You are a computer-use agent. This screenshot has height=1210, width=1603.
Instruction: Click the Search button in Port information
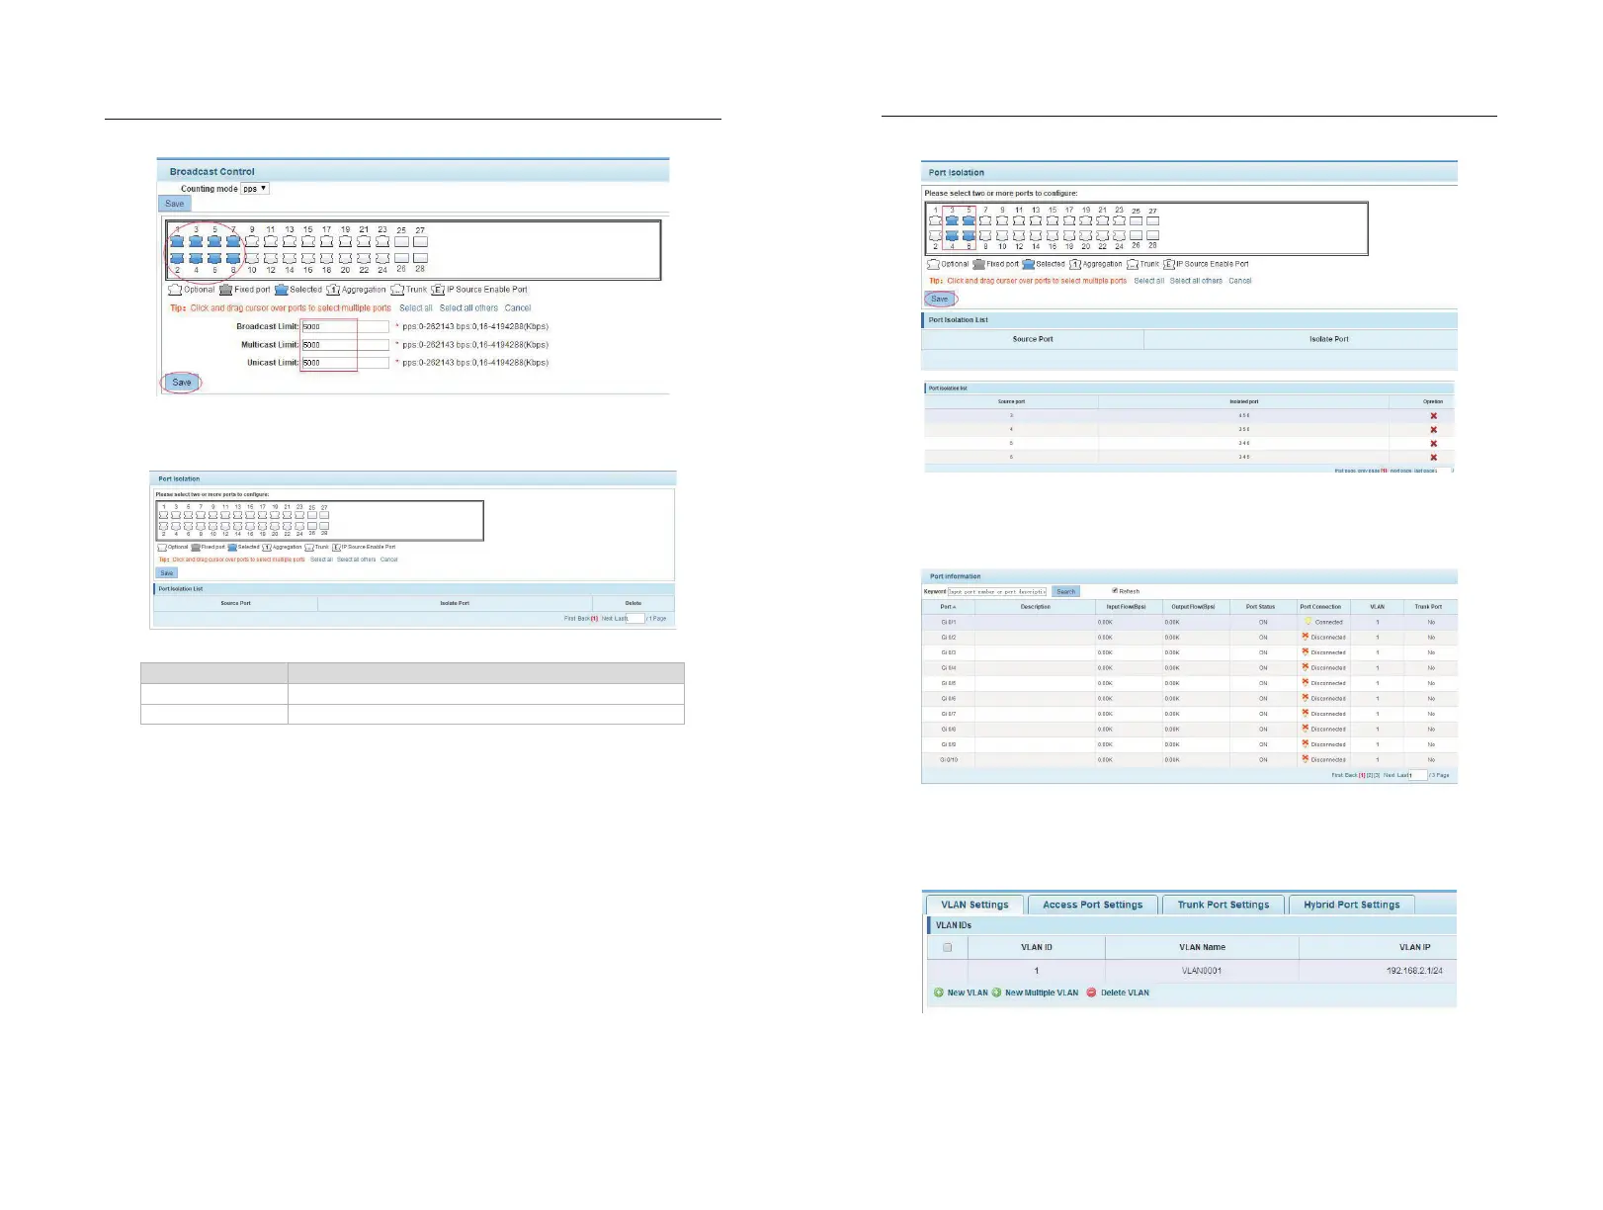tap(1065, 591)
